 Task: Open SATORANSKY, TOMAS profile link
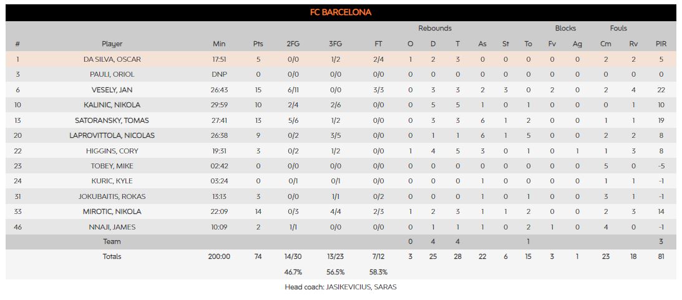point(112,120)
